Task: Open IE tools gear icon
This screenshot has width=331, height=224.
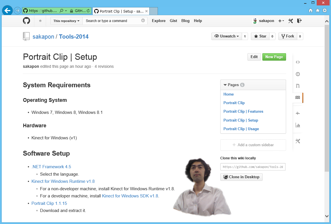Action: (325, 10)
